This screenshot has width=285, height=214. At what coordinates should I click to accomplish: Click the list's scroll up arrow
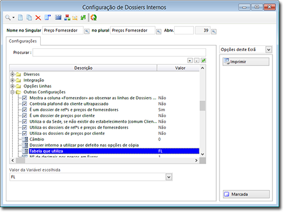click(202, 68)
